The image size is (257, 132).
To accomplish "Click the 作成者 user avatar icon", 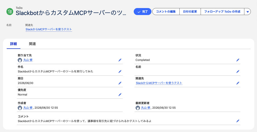I will [x=20, y=108].
